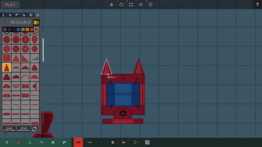Click the blue barrel inside the red frame
The image size is (262, 147).
pos(123,94)
